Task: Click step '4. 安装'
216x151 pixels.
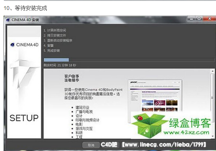Action: (48, 45)
